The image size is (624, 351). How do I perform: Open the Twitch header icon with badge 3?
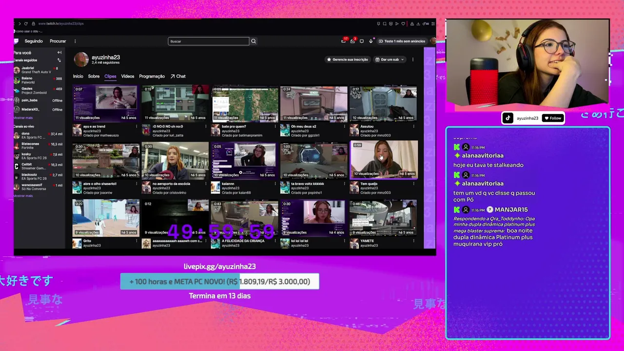click(x=353, y=41)
